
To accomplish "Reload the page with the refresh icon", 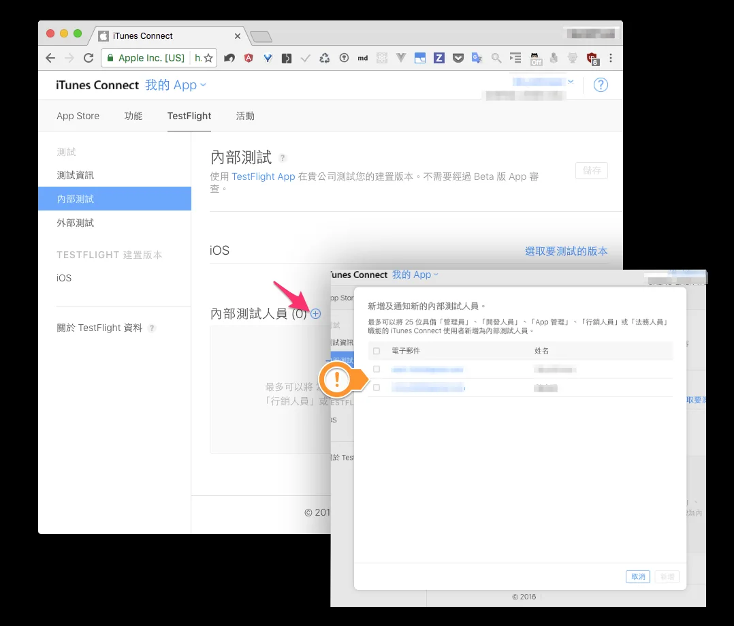I will point(89,58).
